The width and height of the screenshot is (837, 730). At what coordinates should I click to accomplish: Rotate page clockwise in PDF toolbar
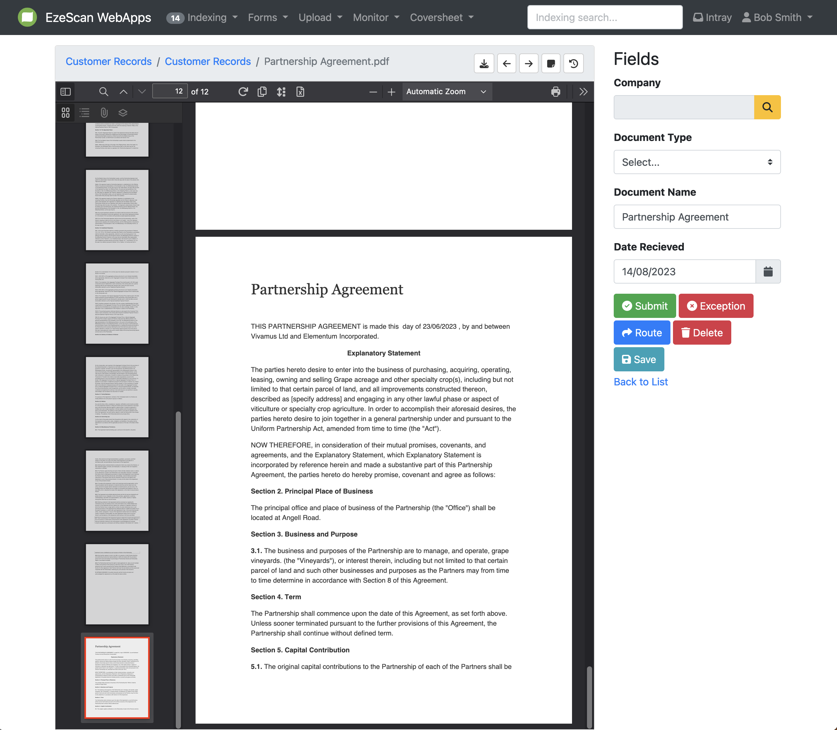pyautogui.click(x=243, y=92)
